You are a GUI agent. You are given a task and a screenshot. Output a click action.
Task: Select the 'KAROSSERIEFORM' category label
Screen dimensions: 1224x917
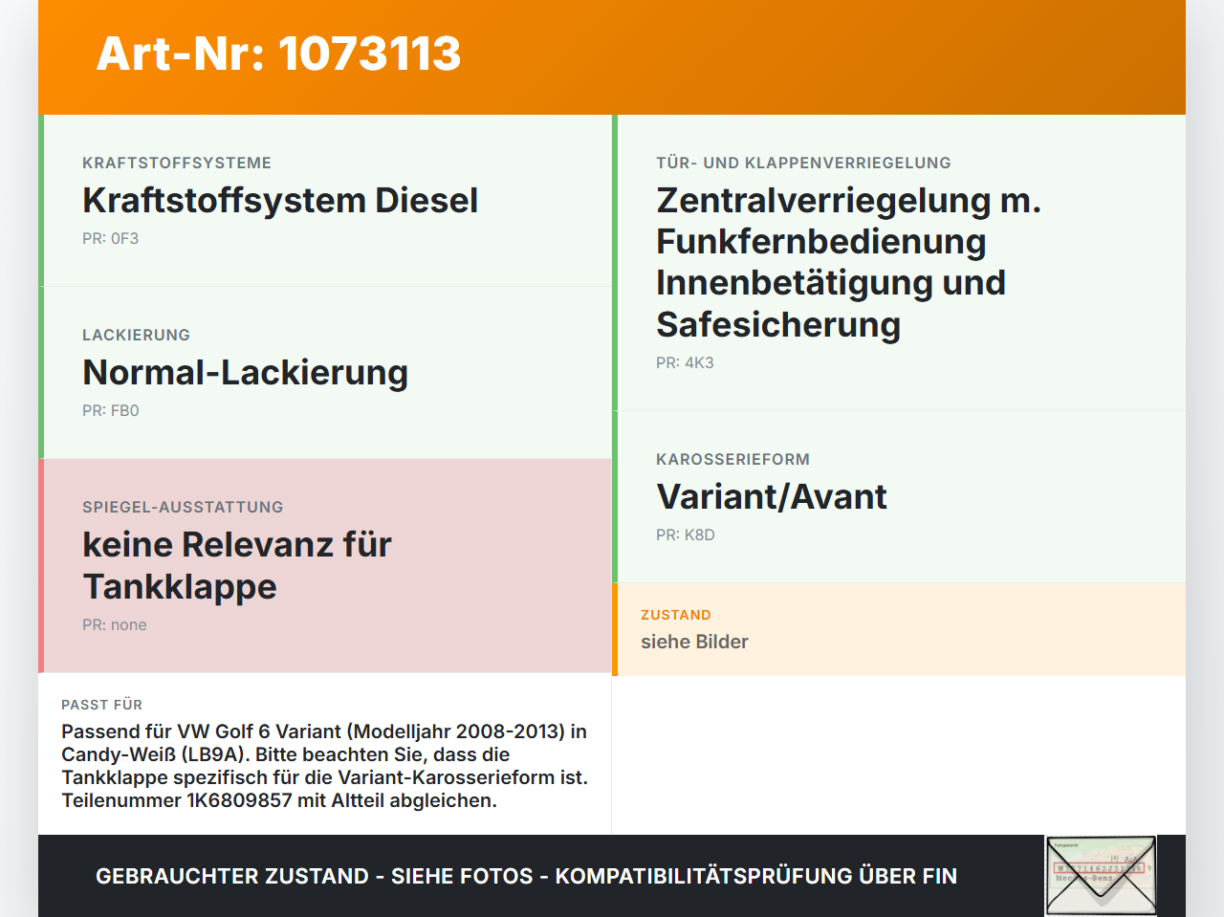tap(732, 459)
